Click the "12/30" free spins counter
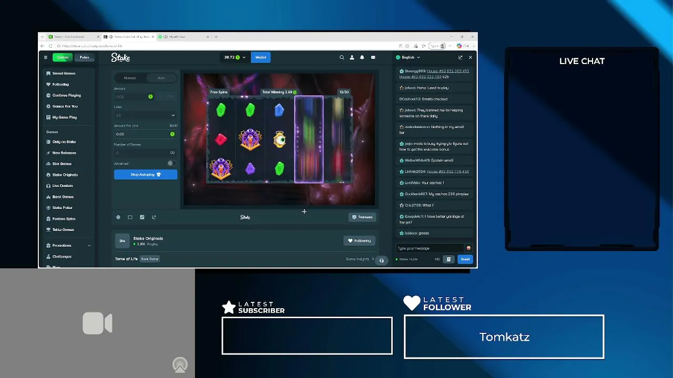This screenshot has width=673, height=378. click(x=344, y=92)
